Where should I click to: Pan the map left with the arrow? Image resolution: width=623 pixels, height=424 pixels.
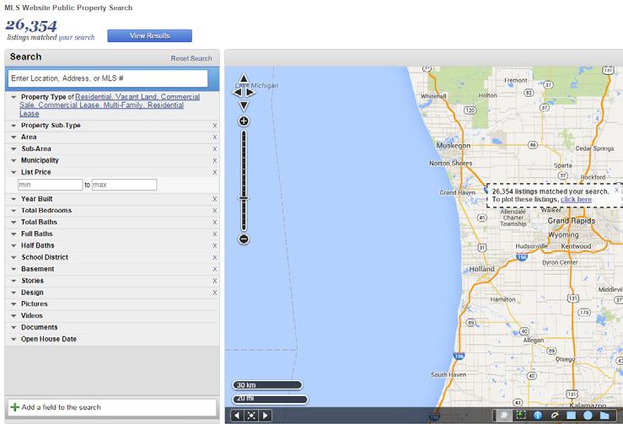pyautogui.click(x=237, y=93)
